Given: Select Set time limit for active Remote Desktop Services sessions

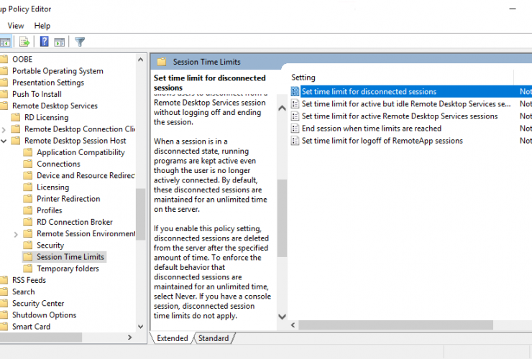Looking at the screenshot, I should pos(399,116).
